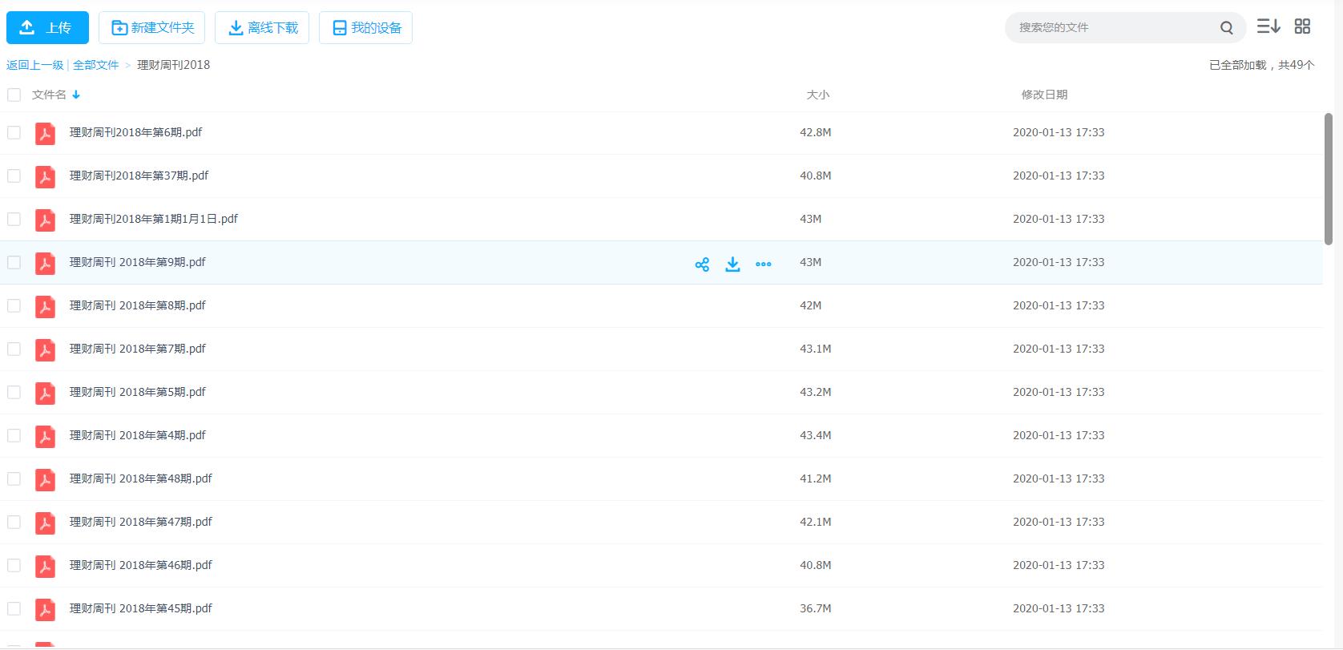Click PDF icon of 理财周刊 2018年第8期.pdf

[46, 306]
